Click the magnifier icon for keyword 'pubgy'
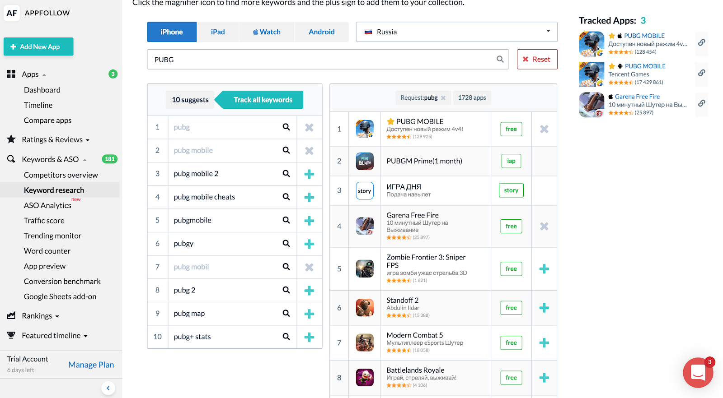 click(x=286, y=244)
